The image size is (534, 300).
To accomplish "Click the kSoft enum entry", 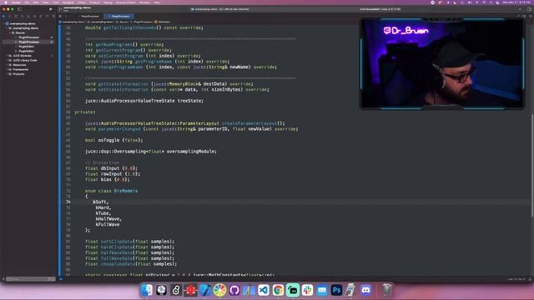I will click(101, 202).
